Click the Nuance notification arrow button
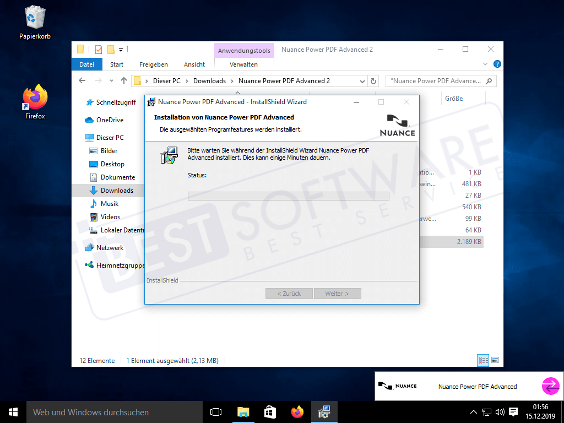This screenshot has width=564, height=423. (551, 386)
